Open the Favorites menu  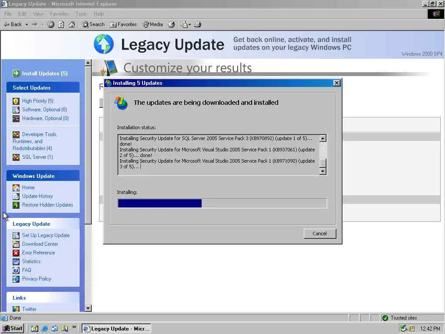[x=59, y=14]
